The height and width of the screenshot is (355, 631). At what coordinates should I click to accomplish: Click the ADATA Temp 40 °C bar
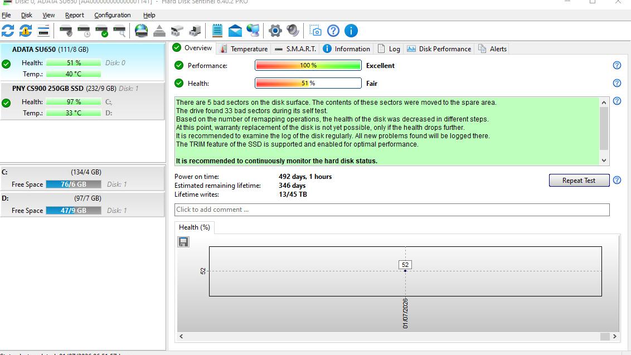point(74,74)
